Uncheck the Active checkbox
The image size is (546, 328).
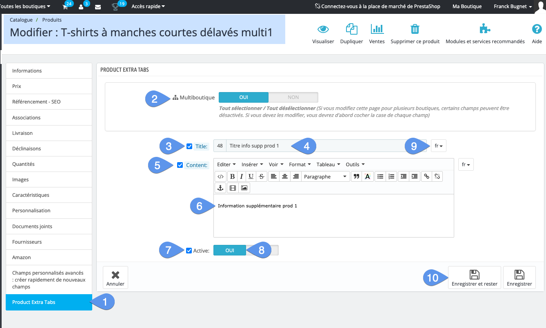[x=189, y=250]
